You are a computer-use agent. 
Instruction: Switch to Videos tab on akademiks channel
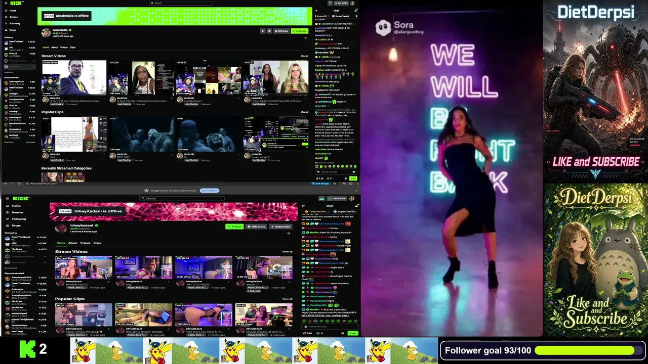tap(64, 48)
